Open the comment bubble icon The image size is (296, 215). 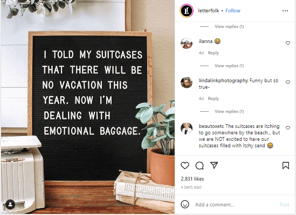point(199,166)
